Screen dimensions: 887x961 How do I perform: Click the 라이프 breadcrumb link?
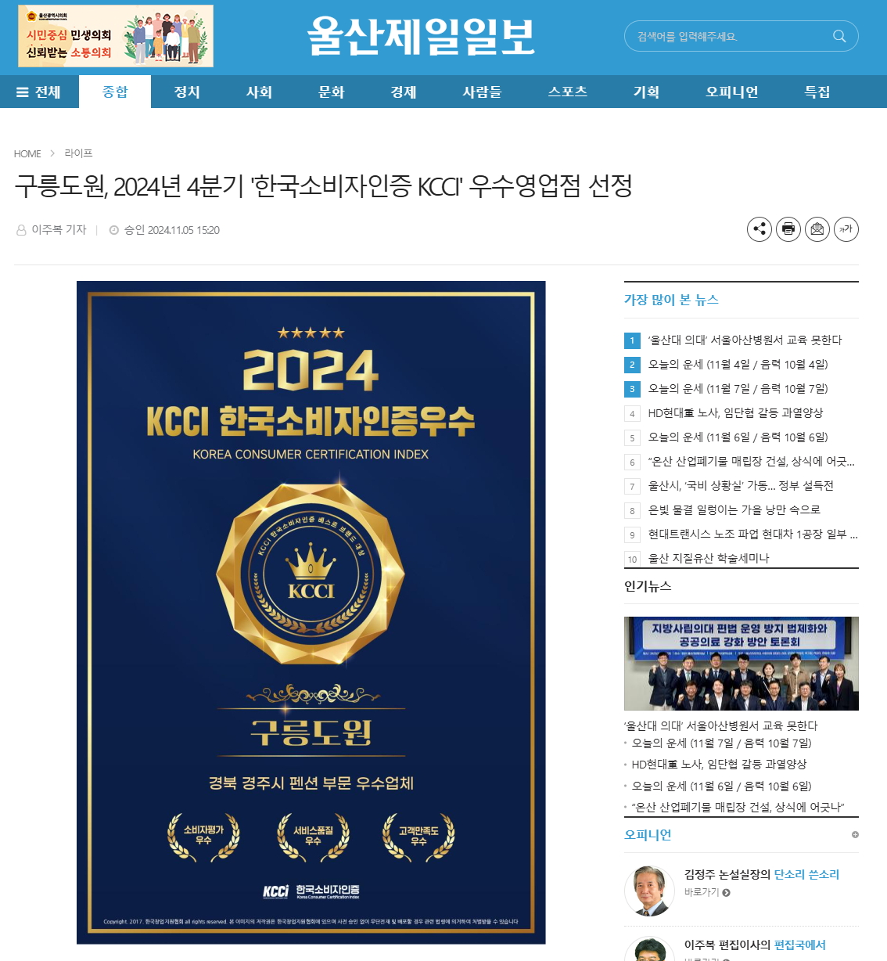[78, 153]
